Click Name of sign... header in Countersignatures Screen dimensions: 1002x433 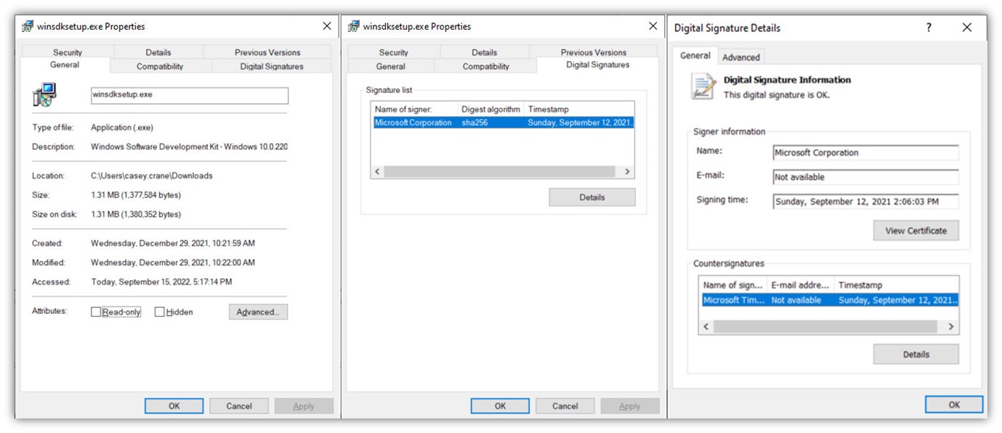(734, 286)
